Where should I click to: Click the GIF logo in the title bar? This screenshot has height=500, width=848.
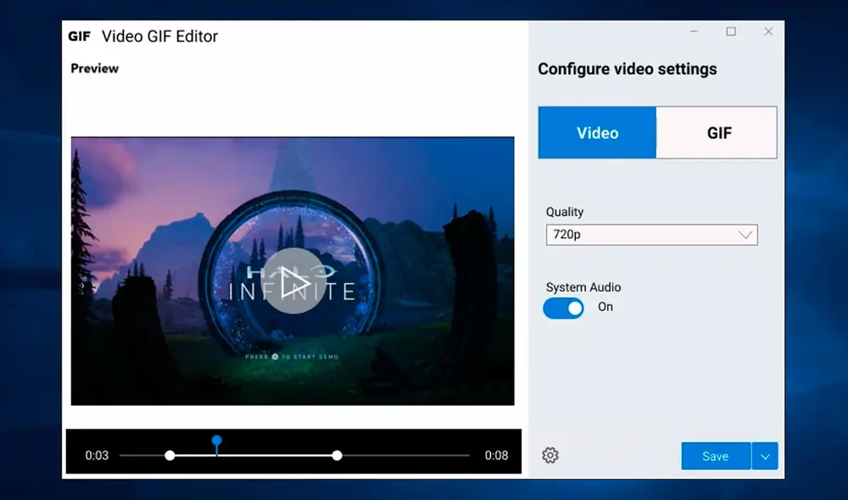coord(79,36)
